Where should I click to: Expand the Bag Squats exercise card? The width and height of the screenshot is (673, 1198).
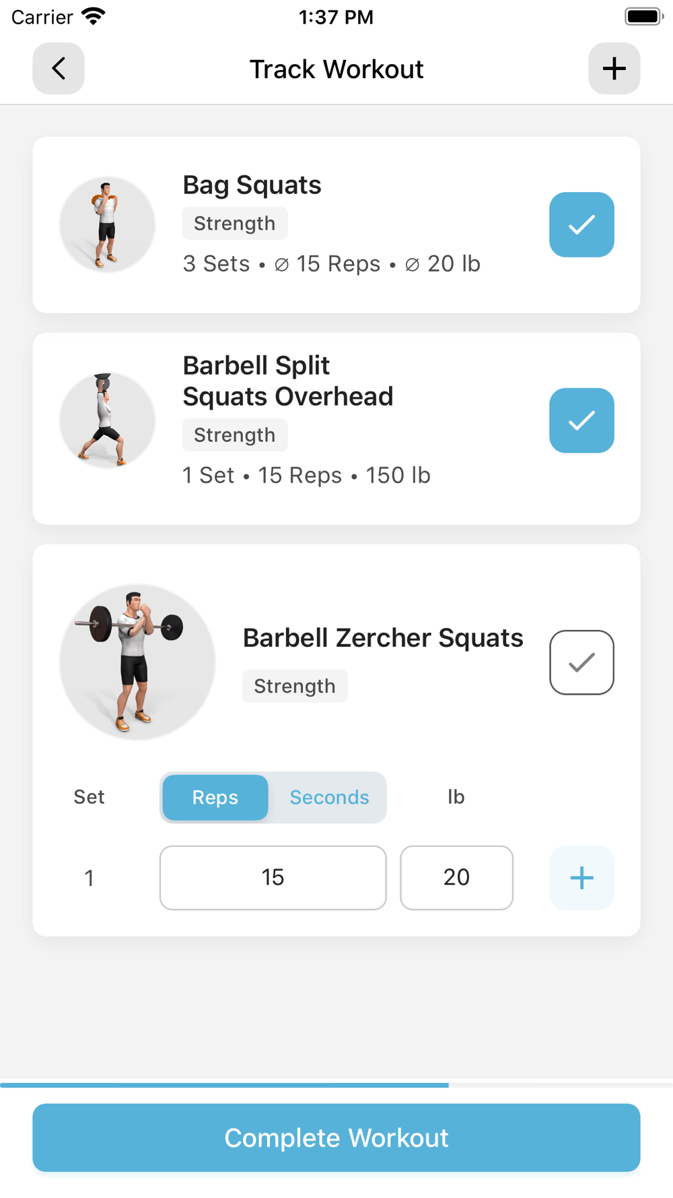(336, 224)
